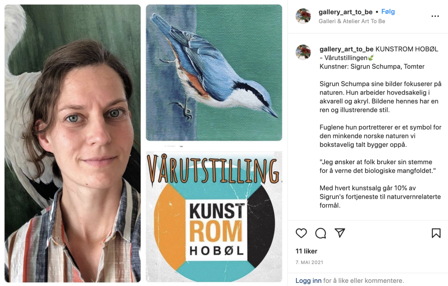Open the header gallery_art_to_be profile avatar
448x286 pixels.
click(303, 16)
